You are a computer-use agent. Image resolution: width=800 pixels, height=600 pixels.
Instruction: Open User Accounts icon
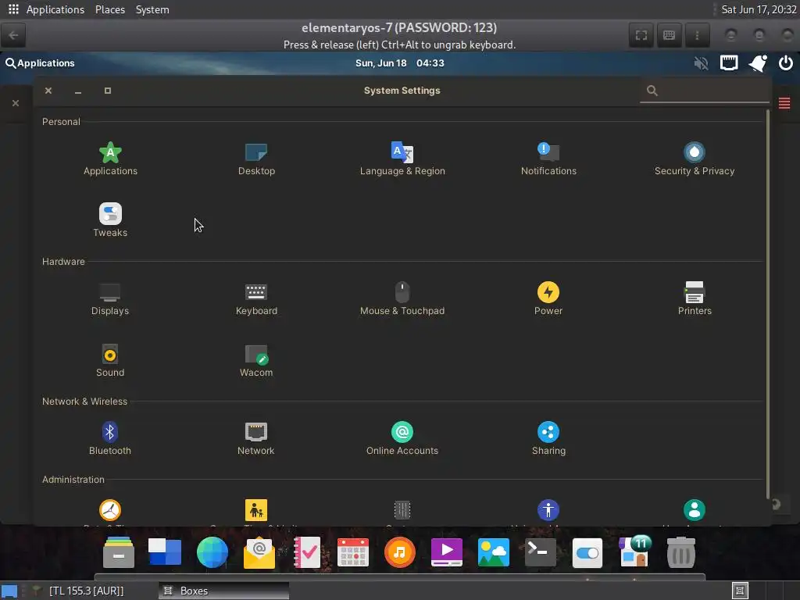coord(695,509)
